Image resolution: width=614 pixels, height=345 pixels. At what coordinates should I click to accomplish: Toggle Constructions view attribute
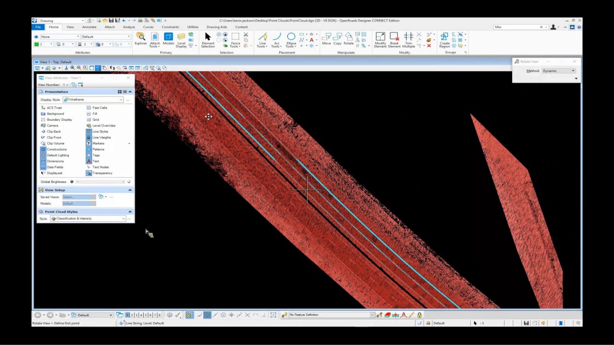54,149
